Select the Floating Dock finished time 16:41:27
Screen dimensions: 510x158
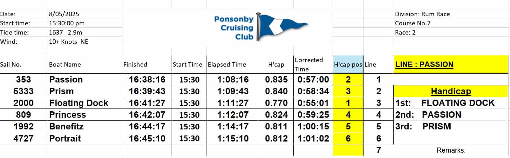pos(147,103)
